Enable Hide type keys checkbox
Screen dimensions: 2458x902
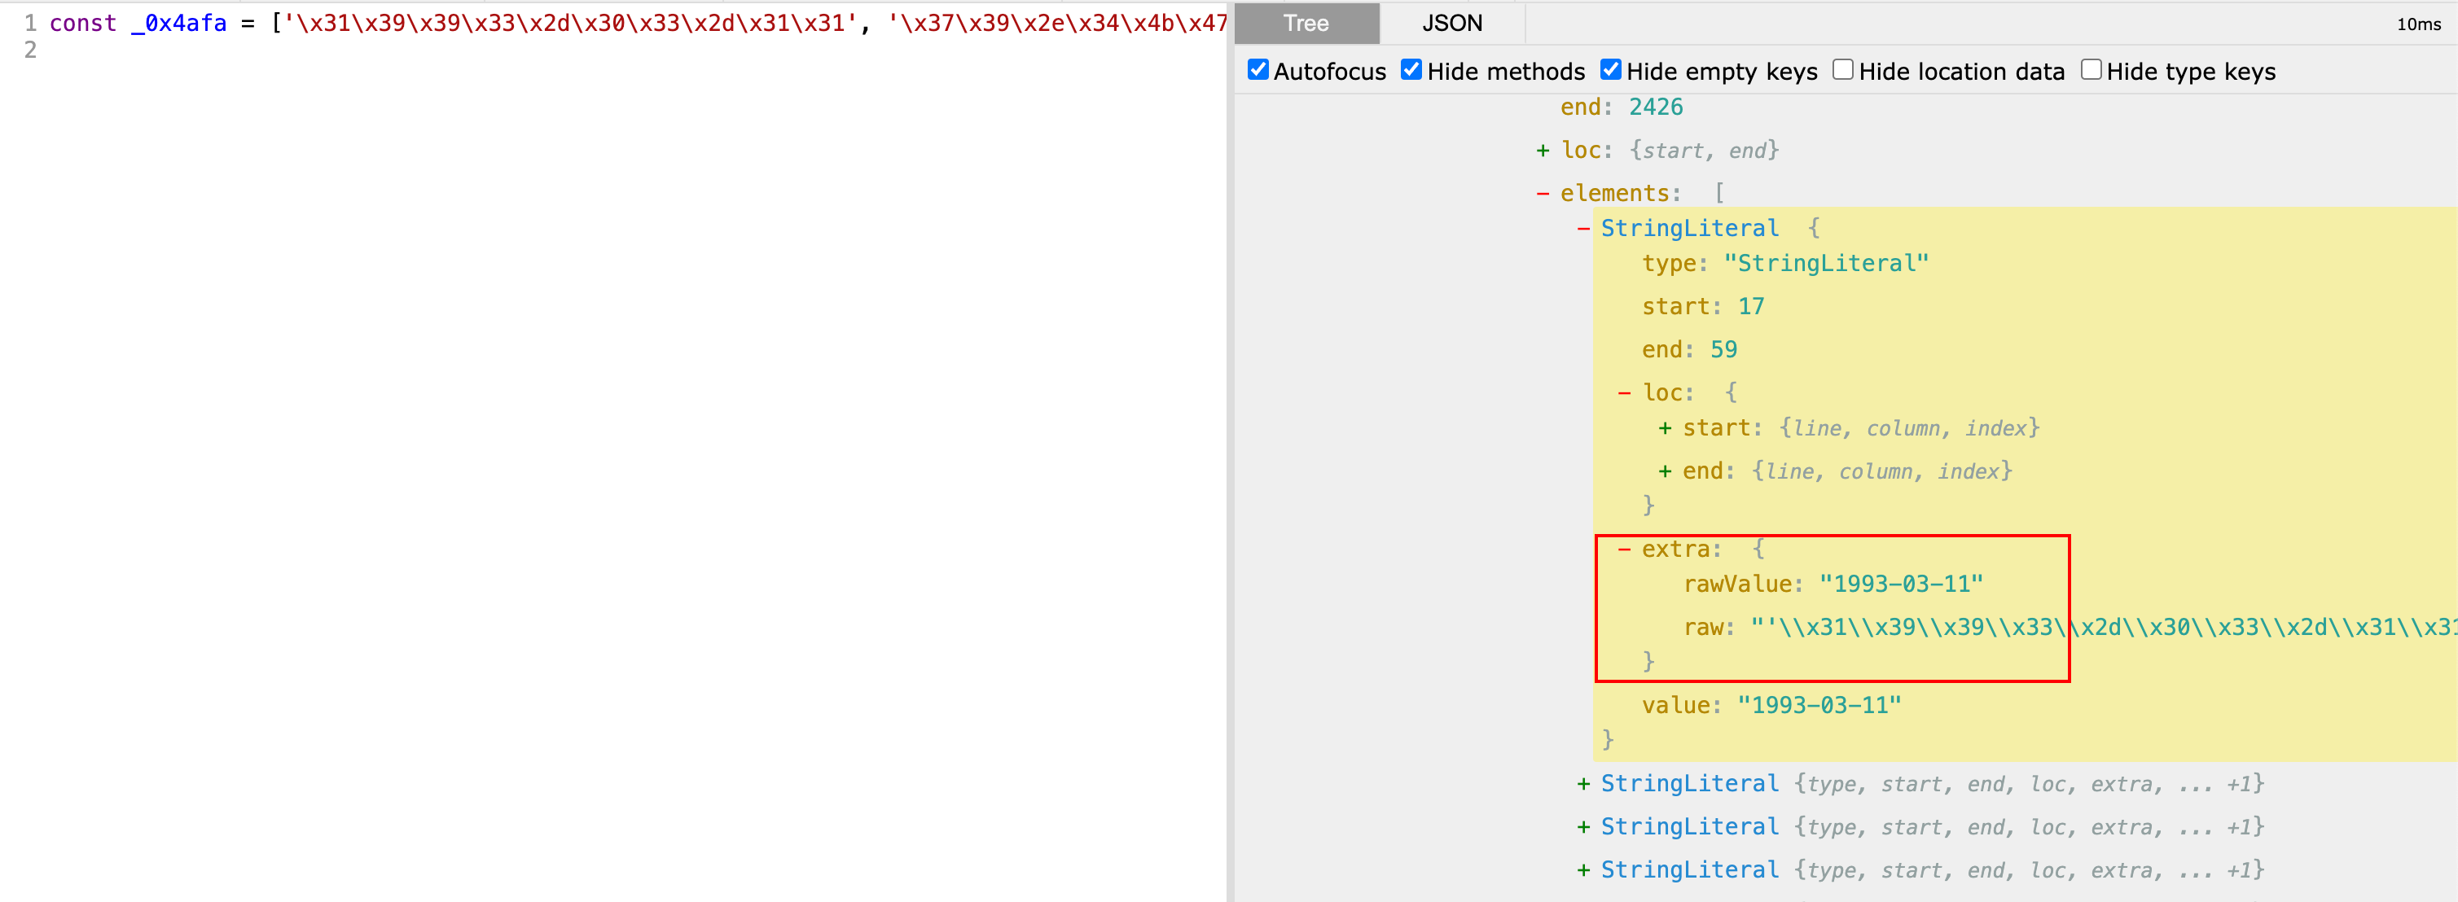point(2090,71)
